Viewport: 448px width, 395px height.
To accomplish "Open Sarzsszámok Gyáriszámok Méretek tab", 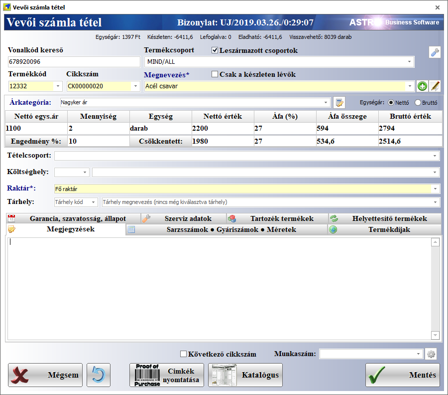I will [226, 229].
